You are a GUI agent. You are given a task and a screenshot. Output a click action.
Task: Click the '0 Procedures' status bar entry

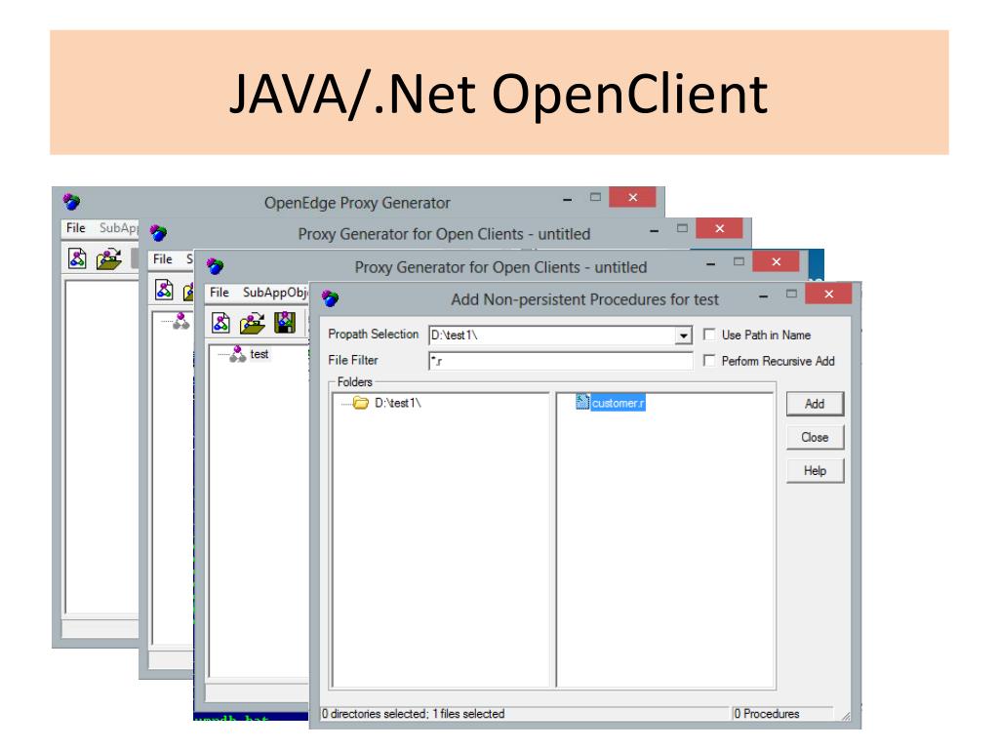[767, 714]
